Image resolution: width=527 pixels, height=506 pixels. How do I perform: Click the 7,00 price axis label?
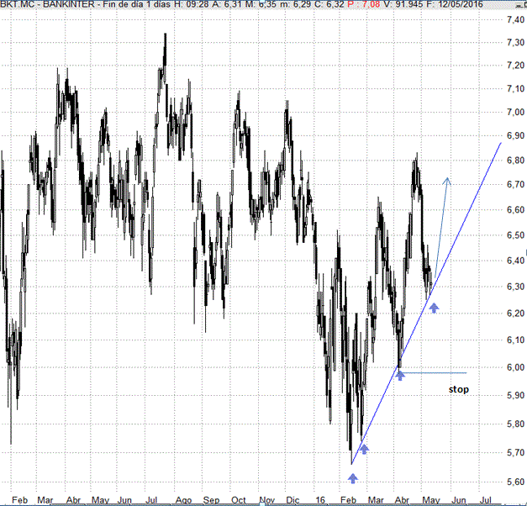pos(515,112)
